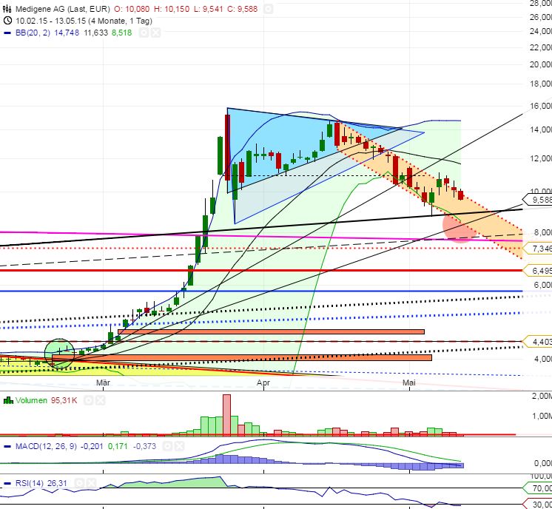Select the green circle annotation near März
This screenshot has height=509, width=552.
click(60, 352)
